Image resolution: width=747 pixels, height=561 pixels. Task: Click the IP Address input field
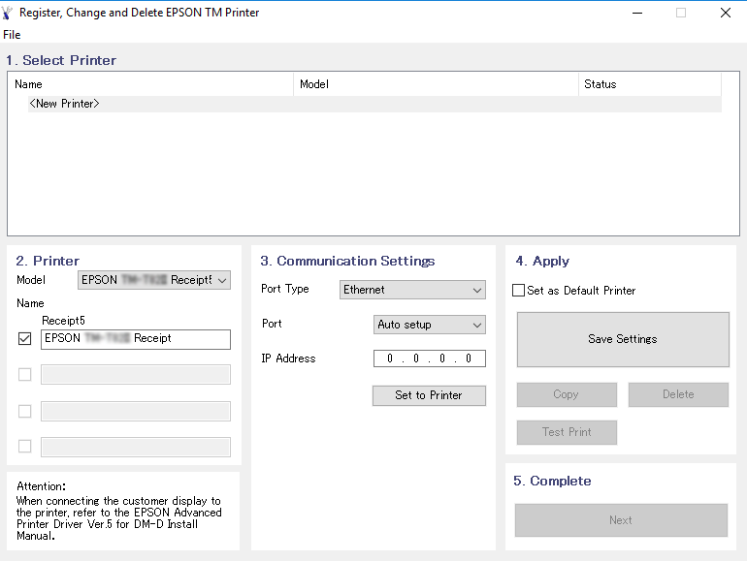click(429, 358)
